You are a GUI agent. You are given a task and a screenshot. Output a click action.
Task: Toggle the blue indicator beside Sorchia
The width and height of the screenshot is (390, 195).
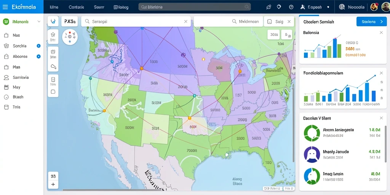[x=38, y=46]
